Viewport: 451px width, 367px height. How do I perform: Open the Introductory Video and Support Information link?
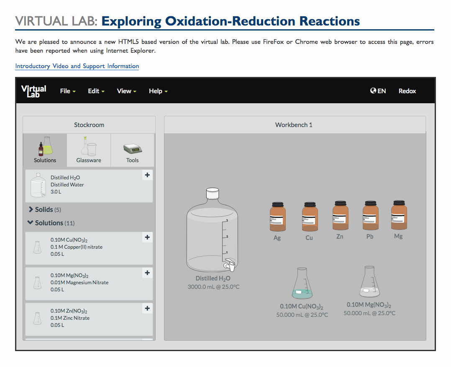pos(77,66)
